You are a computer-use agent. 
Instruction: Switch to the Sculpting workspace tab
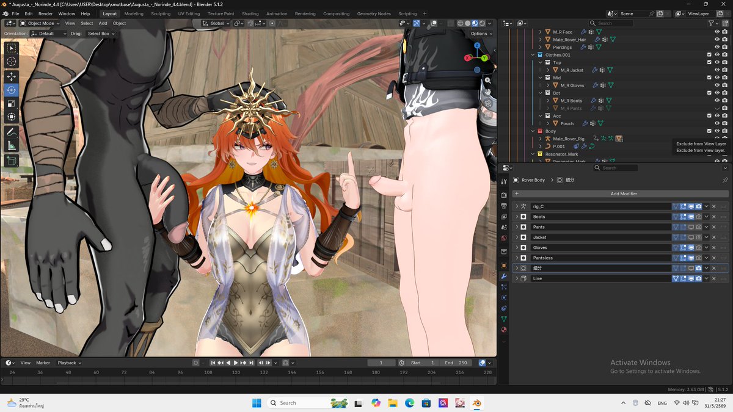pyautogui.click(x=161, y=13)
